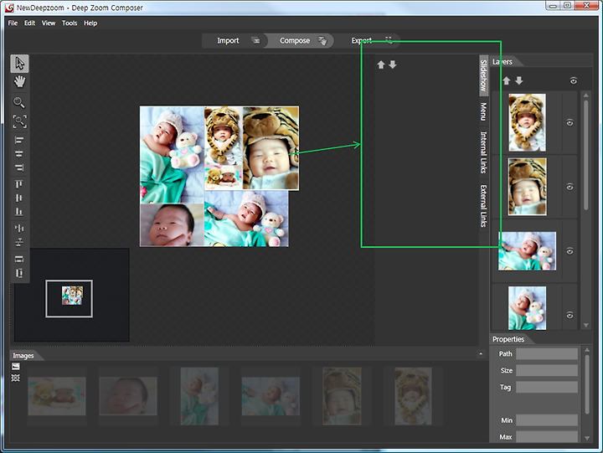
Task: Click Align right edges icon
Action: click(18, 167)
